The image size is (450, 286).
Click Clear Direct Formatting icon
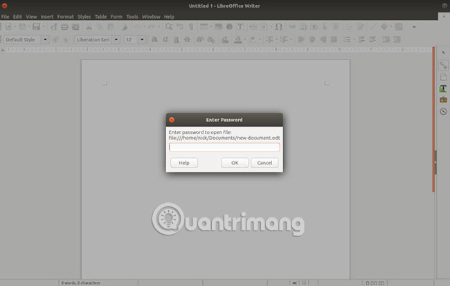[225, 39]
